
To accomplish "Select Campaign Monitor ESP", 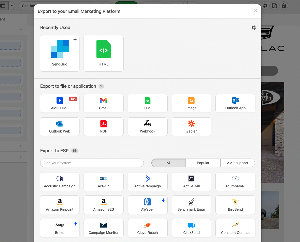I will 104,228.
